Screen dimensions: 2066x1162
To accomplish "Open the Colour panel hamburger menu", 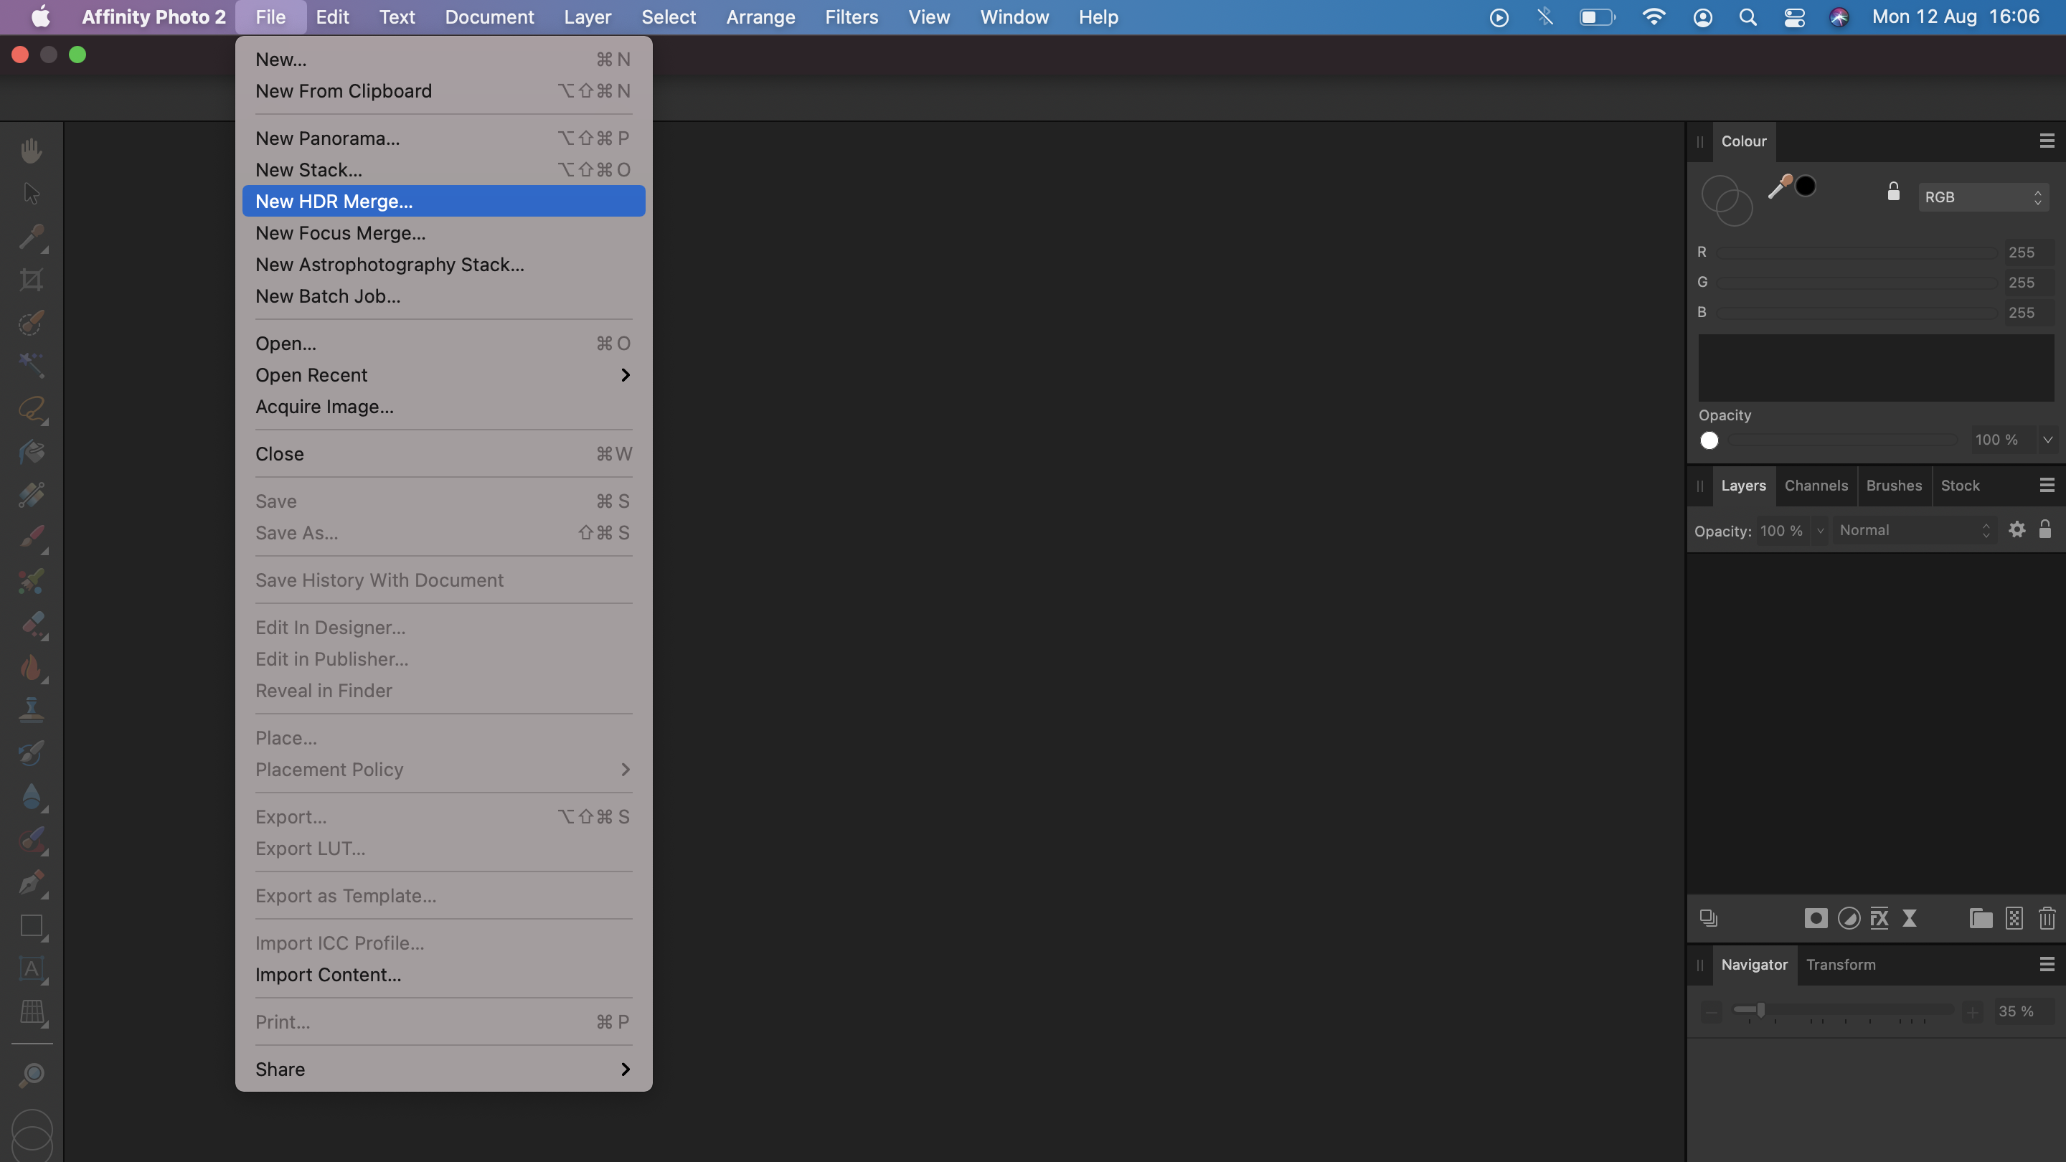I will pyautogui.click(x=2047, y=141).
